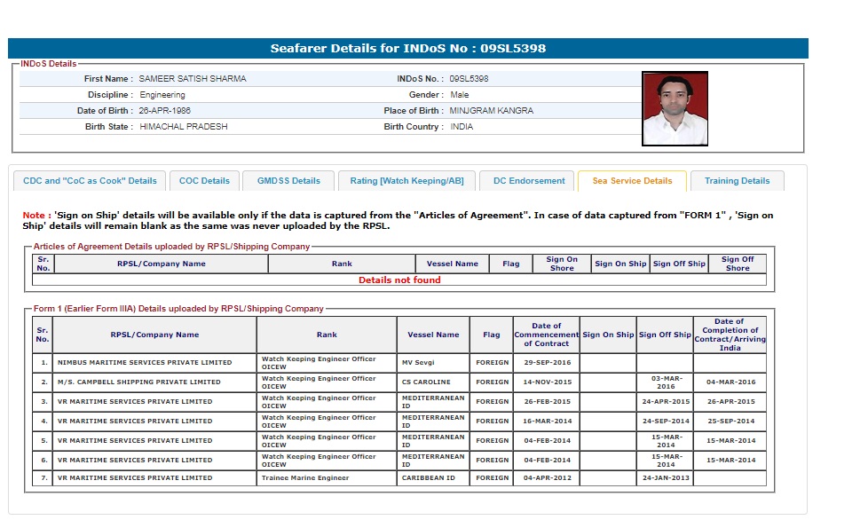
Task: Select M/S. CAMPBELL SHIPPING PRIVATE LIMITED cell
Action: coord(139,382)
